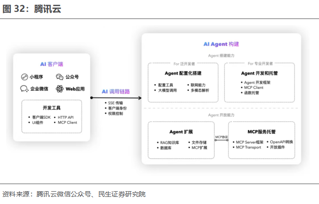
Task: Select the 配置工具 bullet
Action: click(x=165, y=85)
